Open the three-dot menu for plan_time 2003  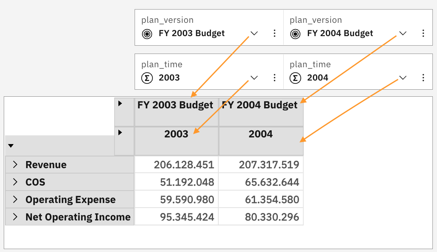point(275,78)
